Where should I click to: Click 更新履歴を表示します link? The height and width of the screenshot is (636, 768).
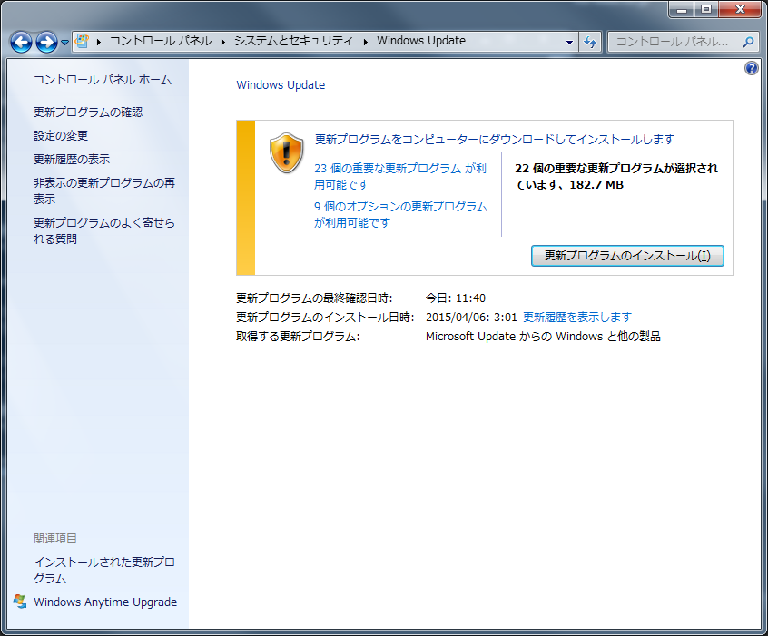coord(577,318)
